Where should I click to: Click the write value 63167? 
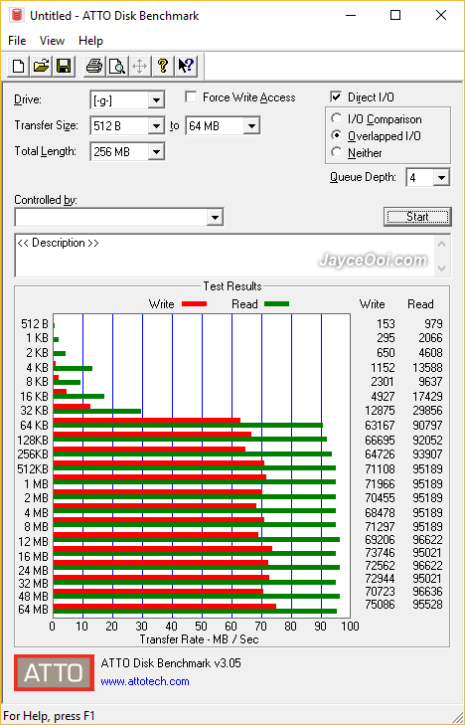pyautogui.click(x=380, y=425)
